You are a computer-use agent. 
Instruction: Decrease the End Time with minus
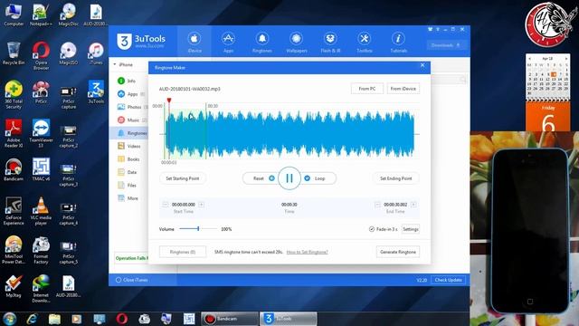click(377, 205)
